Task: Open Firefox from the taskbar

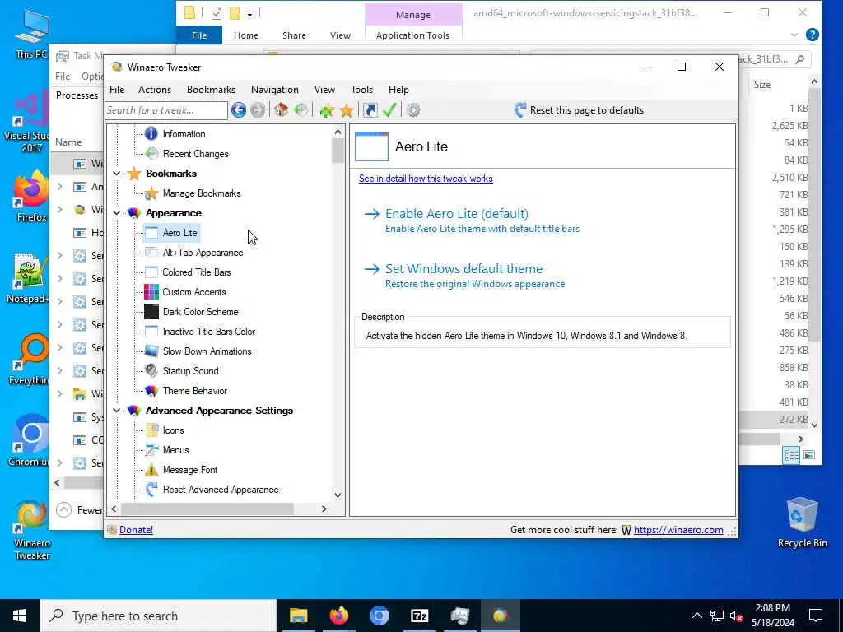Action: tap(338, 616)
